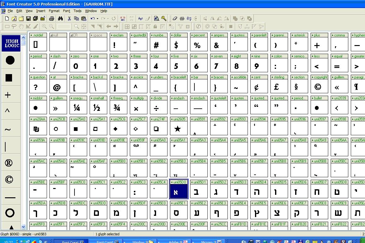Click samples panel scroll up arrow
The width and height of the screenshot is (365, 243).
23,37
